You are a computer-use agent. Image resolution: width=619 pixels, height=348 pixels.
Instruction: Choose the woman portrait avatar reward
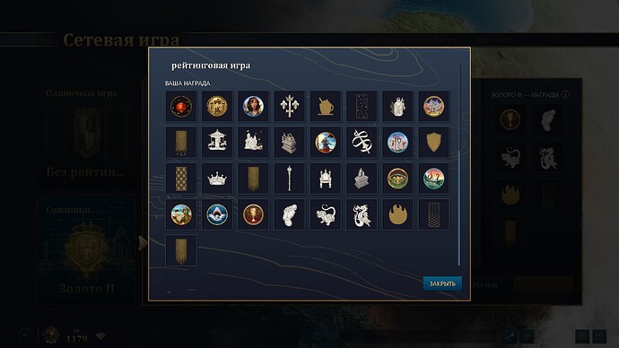tap(253, 106)
